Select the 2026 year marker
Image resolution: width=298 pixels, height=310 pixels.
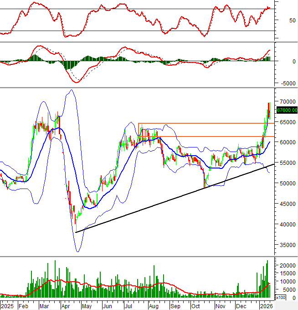pos(267,305)
